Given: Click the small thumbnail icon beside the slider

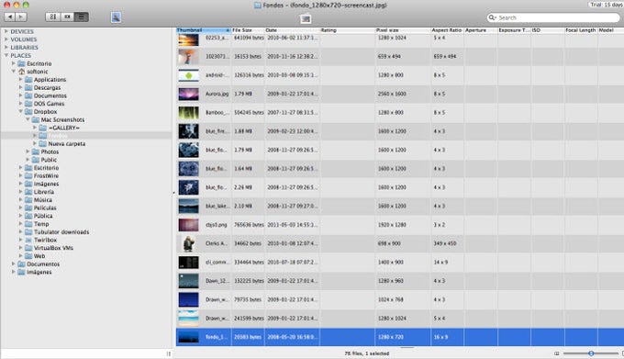Looking at the screenshot, I should [x=556, y=353].
